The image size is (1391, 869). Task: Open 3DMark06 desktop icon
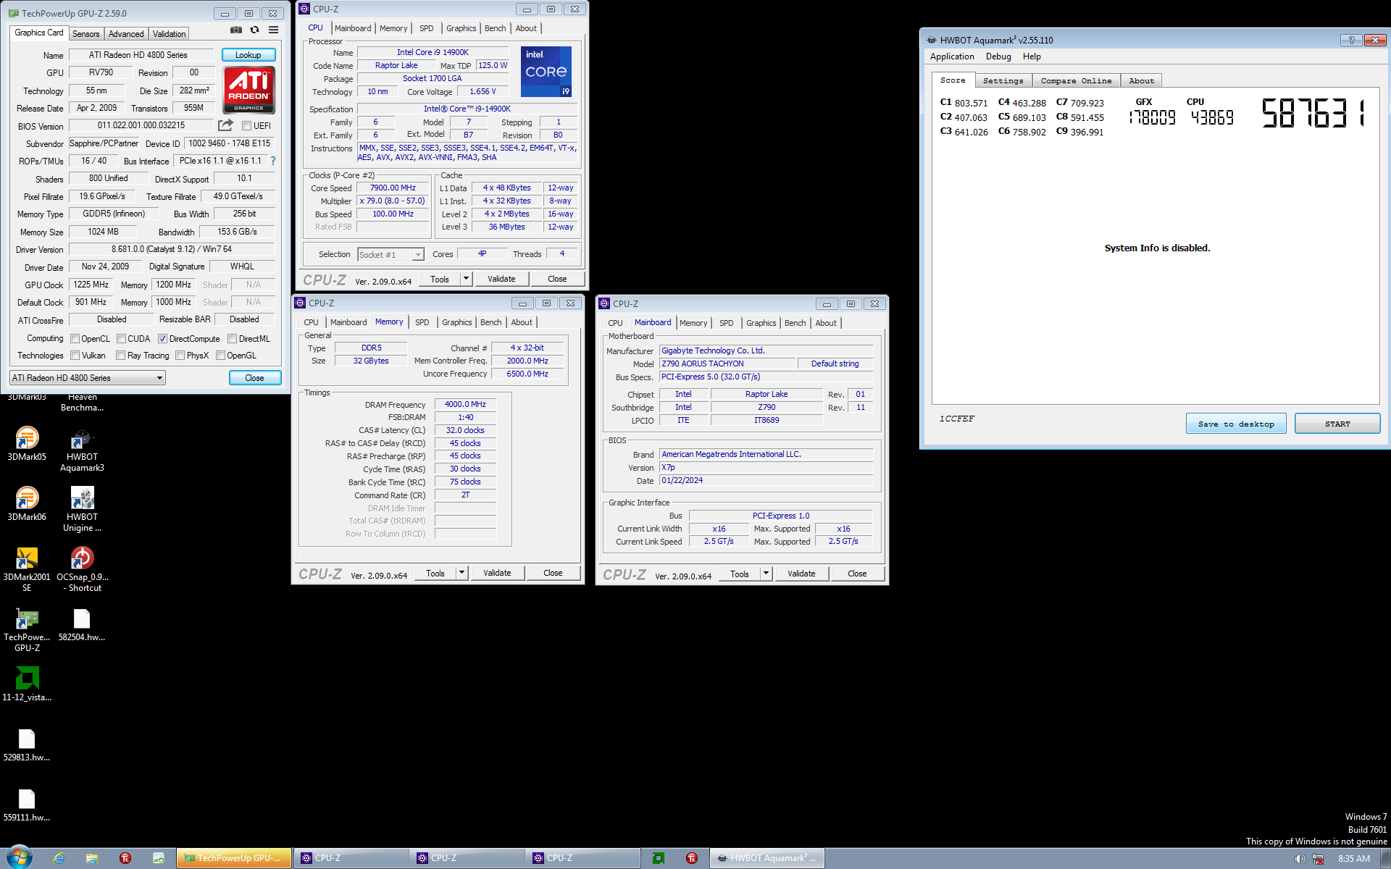click(27, 504)
